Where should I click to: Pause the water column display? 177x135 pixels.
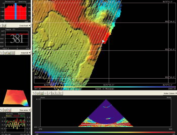click(46, 93)
